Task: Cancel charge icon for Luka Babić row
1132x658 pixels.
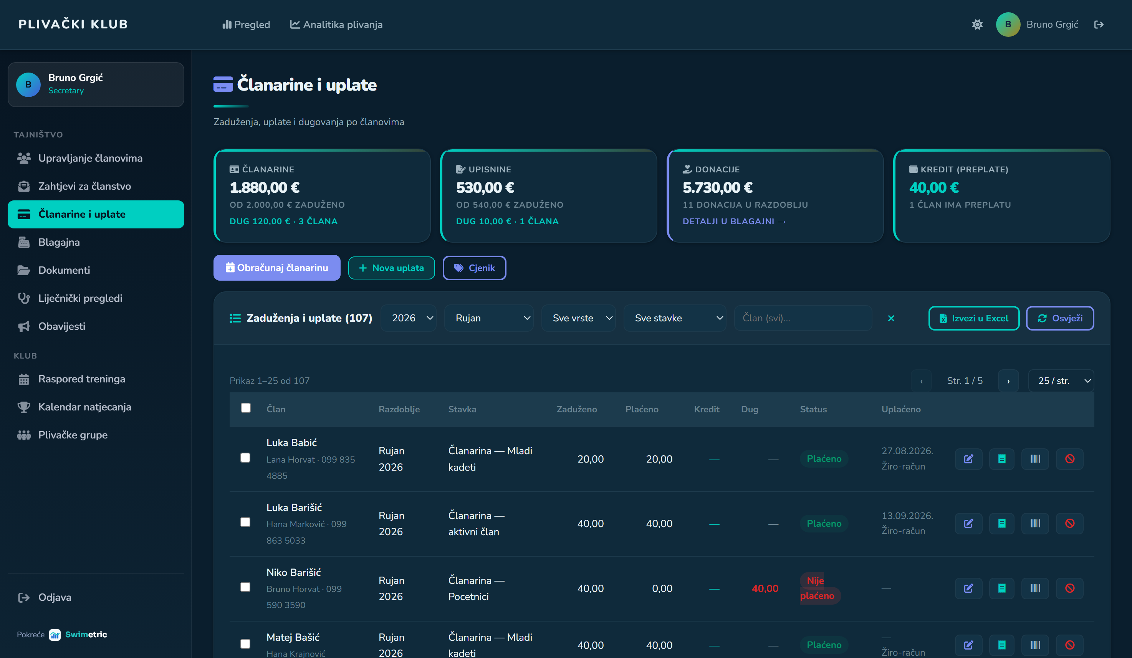Action: coord(1069,459)
